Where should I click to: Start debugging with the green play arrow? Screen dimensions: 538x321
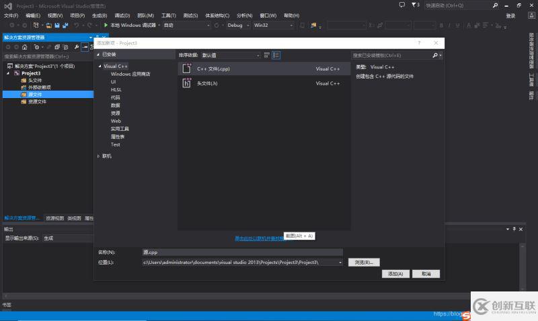[x=106, y=25]
